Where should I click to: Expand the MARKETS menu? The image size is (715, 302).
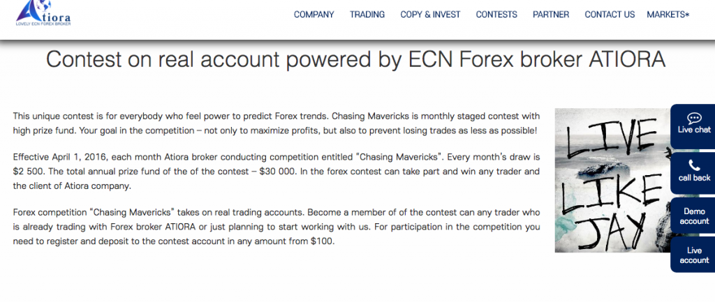tap(668, 15)
